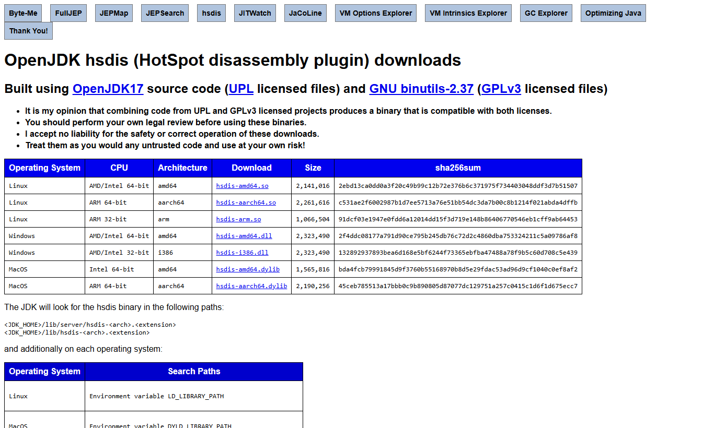This screenshot has height=428, width=714.
Task: Open the Byte-Me navigation button
Action: coord(23,13)
